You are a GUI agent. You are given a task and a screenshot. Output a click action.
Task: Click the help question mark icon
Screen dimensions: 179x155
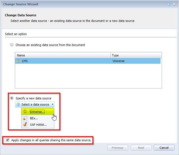click(169, 4)
